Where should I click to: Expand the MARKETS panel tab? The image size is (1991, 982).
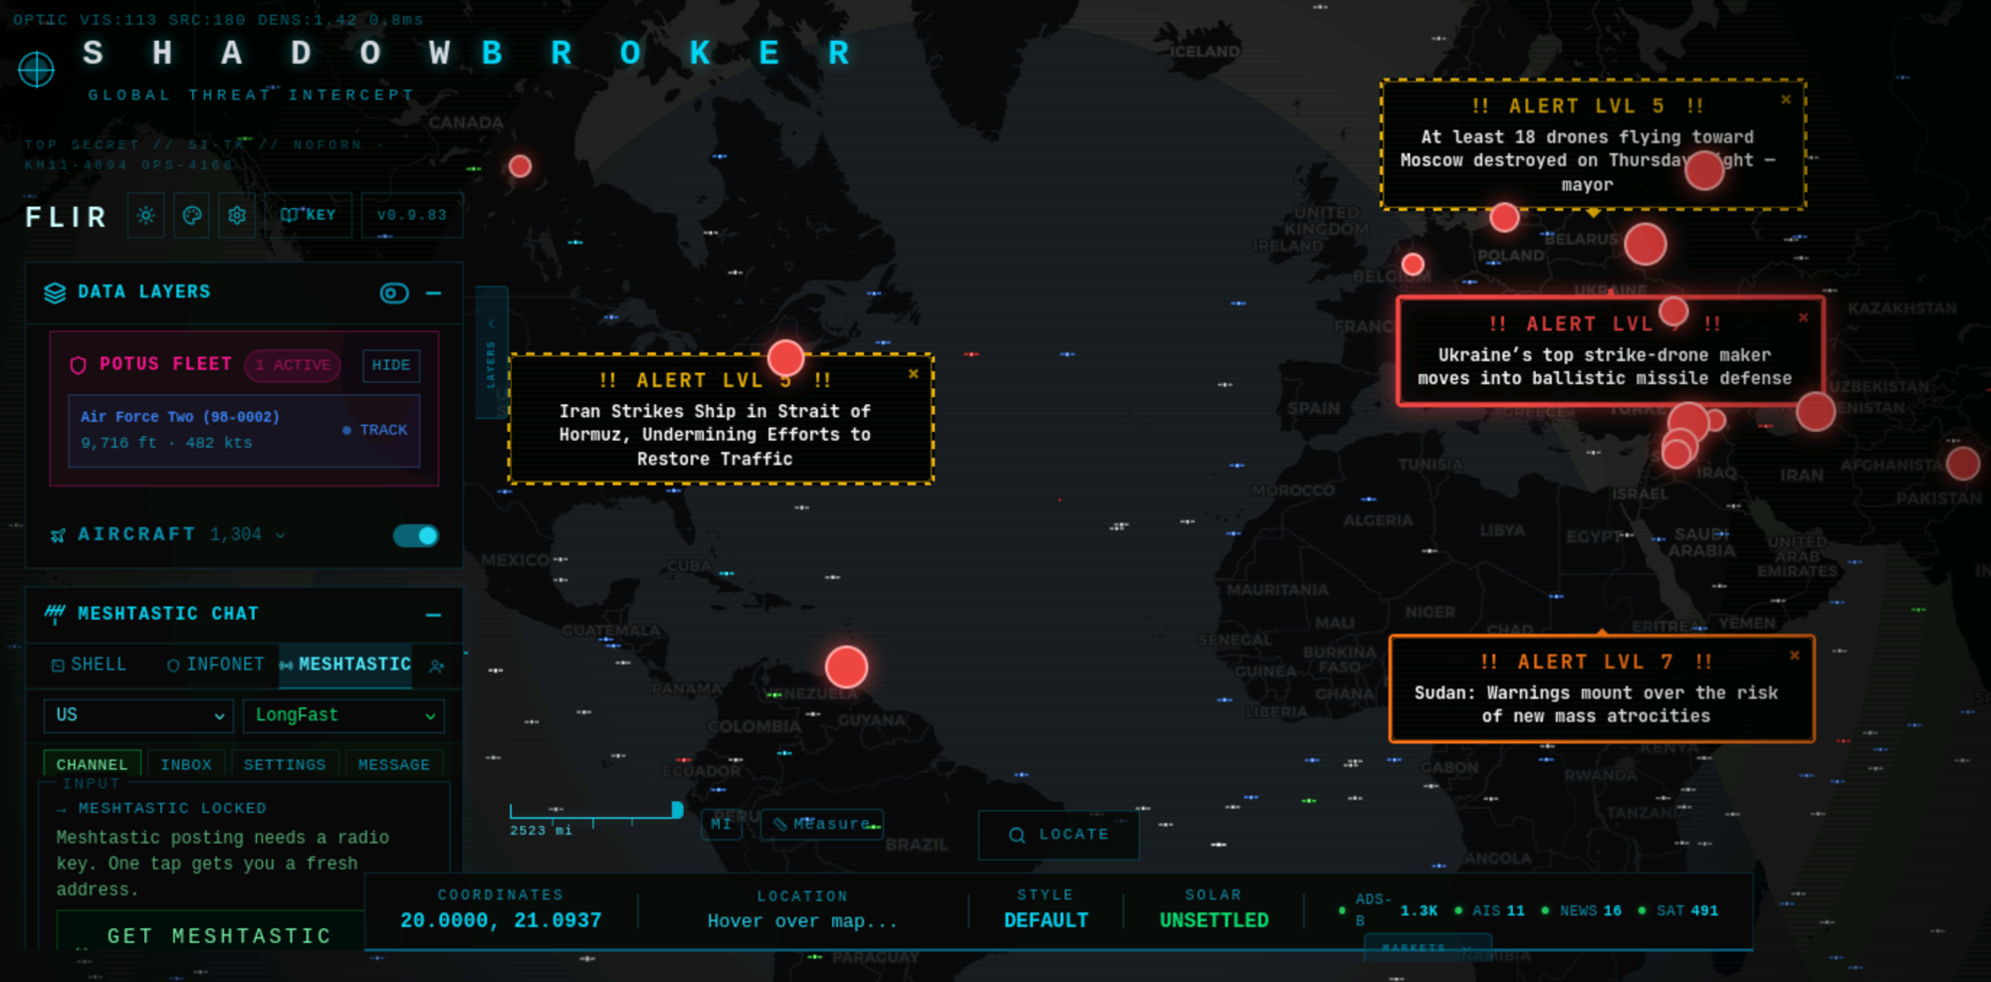[x=1427, y=946]
